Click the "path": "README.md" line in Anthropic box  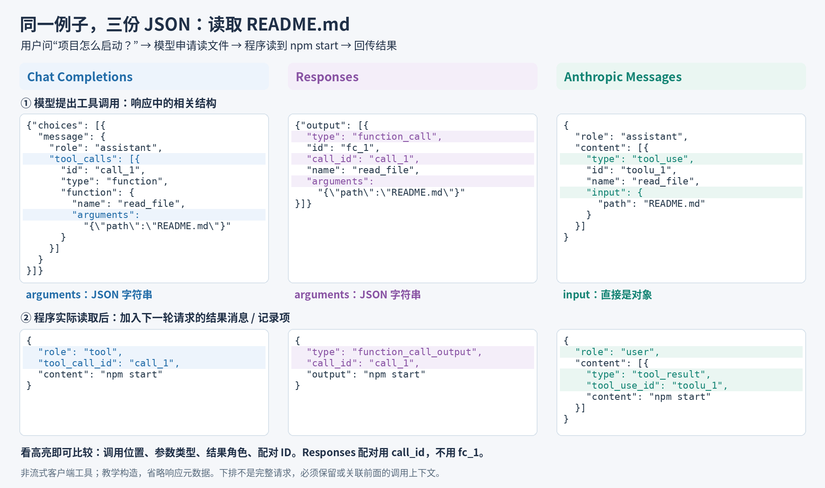[x=651, y=204]
